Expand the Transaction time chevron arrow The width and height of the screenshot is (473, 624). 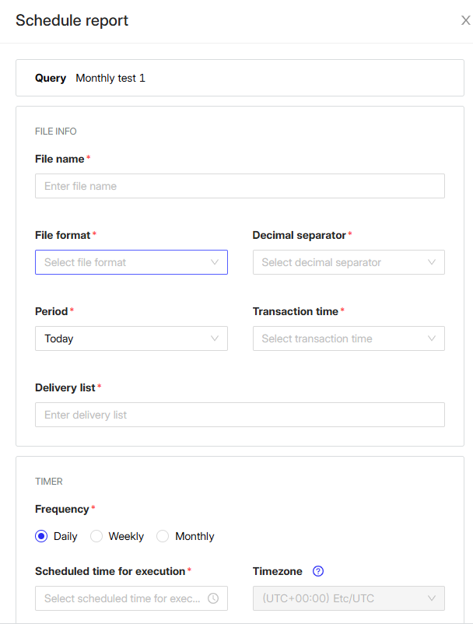[432, 338]
